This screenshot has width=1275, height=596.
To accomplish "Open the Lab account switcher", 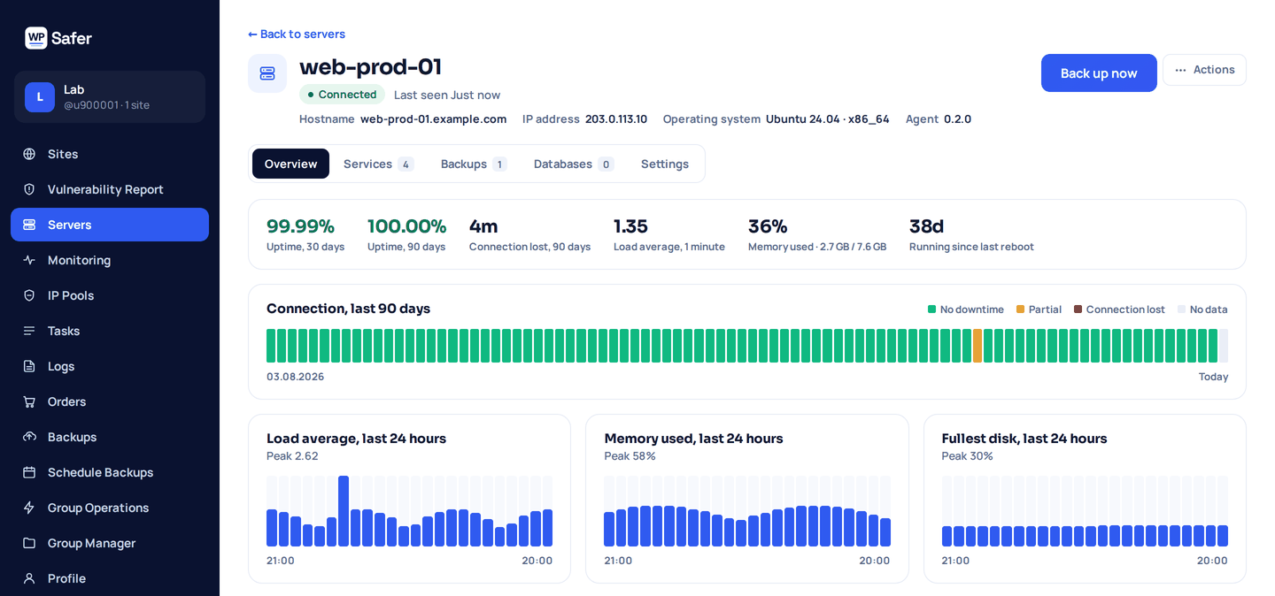I will pyautogui.click(x=110, y=97).
